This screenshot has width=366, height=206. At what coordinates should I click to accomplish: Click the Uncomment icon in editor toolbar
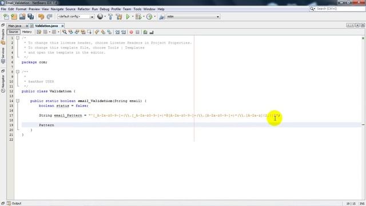click(152, 32)
